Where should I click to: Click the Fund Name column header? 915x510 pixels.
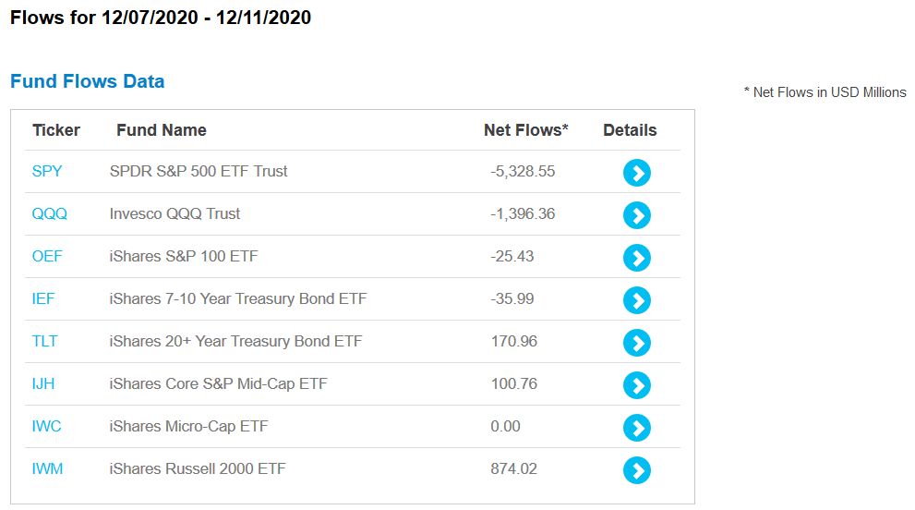click(161, 130)
